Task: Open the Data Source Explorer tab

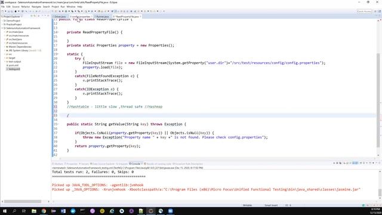Action: tap(102, 164)
